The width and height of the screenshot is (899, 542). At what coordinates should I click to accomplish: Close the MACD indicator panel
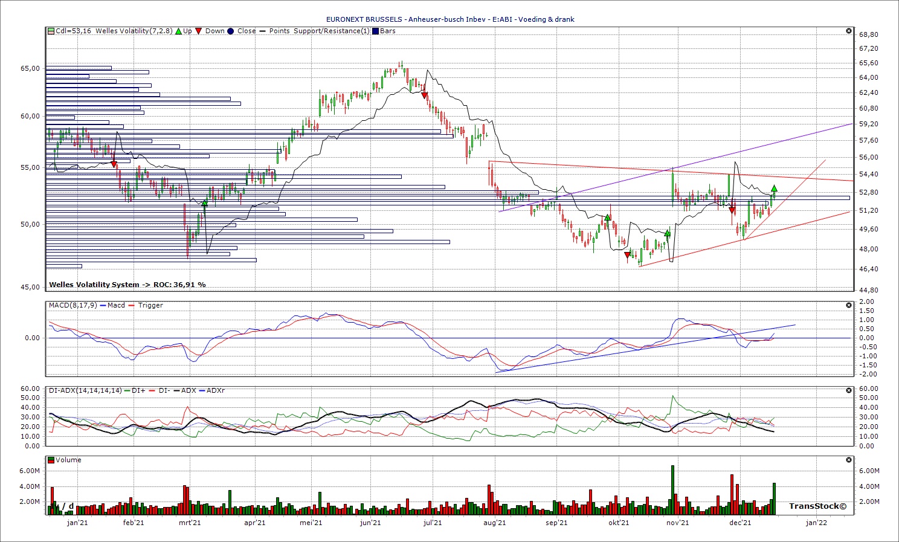(849, 305)
